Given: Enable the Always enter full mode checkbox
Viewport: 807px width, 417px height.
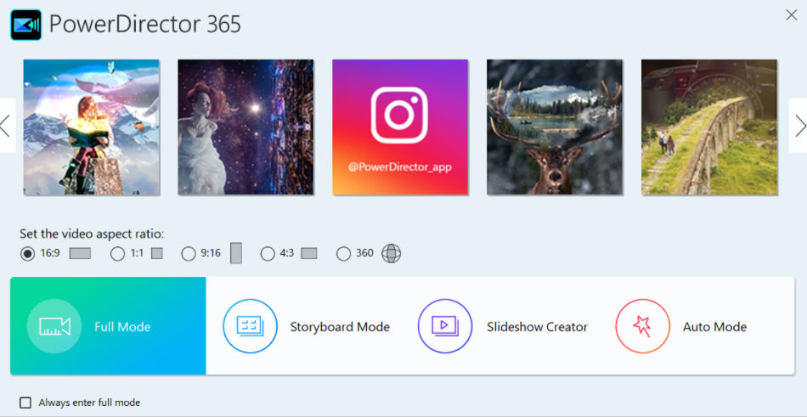Looking at the screenshot, I should click(25, 403).
